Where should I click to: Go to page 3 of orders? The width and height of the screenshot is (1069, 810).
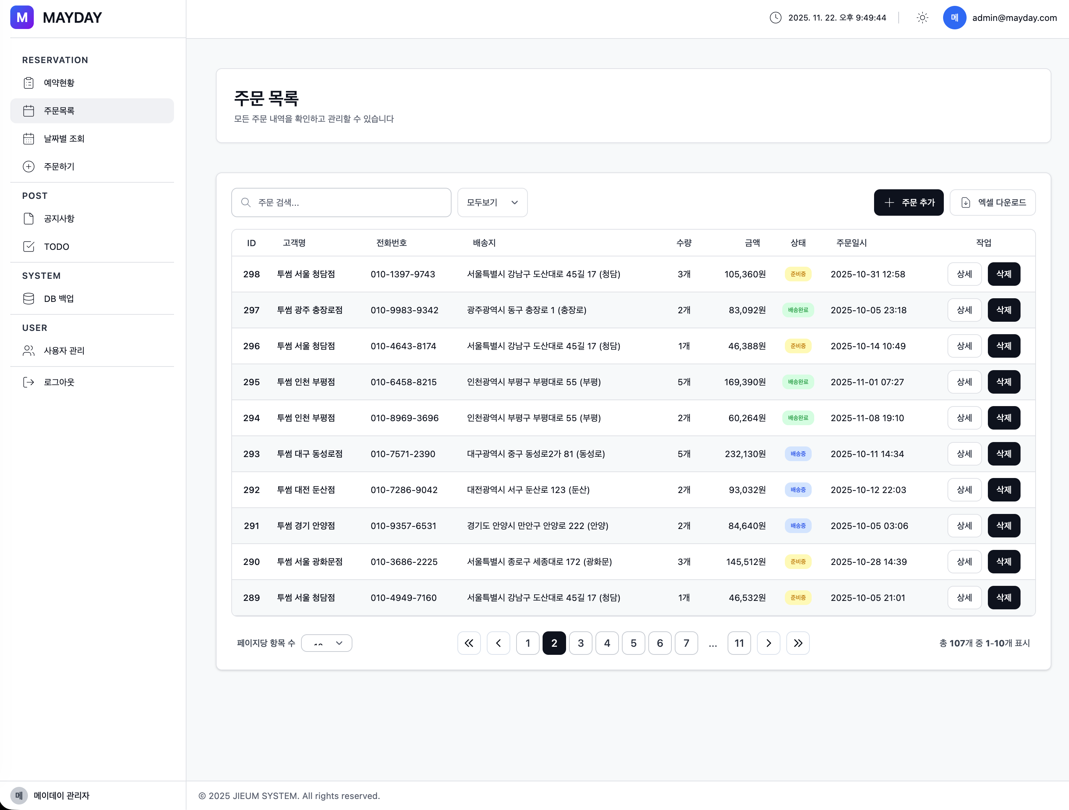[x=580, y=643]
